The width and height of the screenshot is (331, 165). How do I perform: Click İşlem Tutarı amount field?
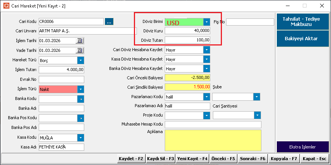tap(61, 70)
